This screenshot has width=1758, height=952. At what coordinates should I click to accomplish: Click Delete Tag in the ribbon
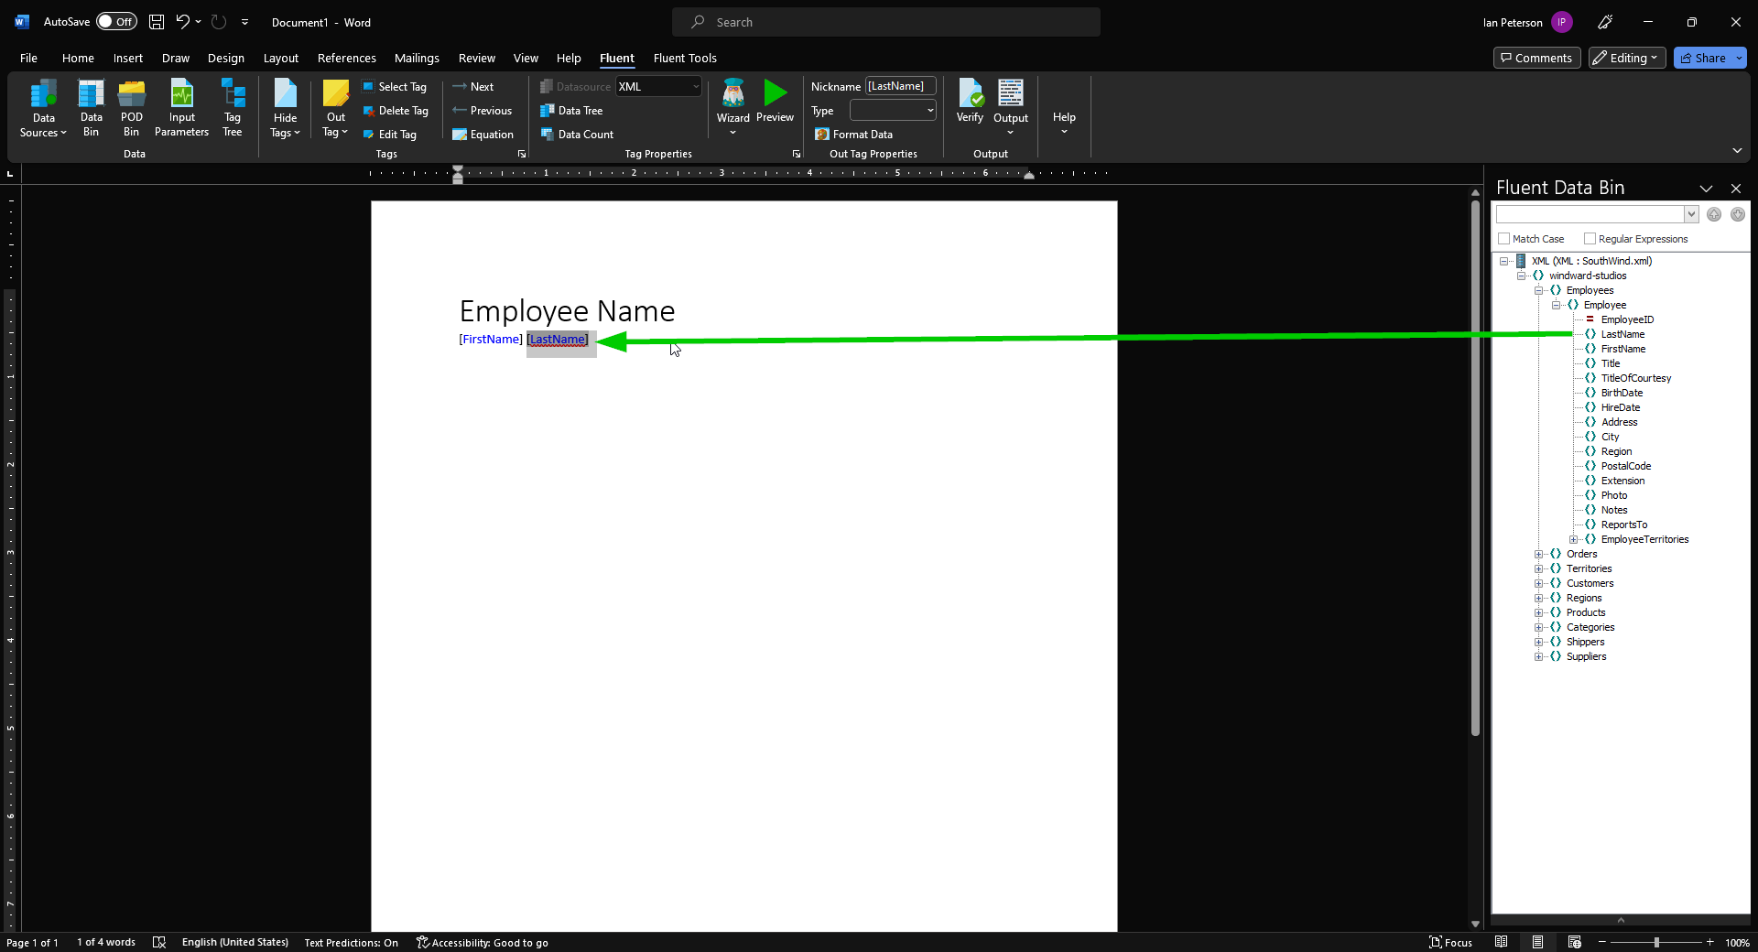pos(396,111)
